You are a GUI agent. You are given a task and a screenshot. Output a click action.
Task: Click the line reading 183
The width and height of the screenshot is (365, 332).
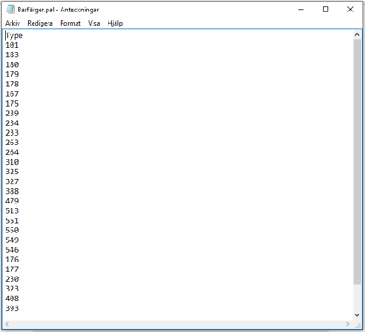point(11,55)
